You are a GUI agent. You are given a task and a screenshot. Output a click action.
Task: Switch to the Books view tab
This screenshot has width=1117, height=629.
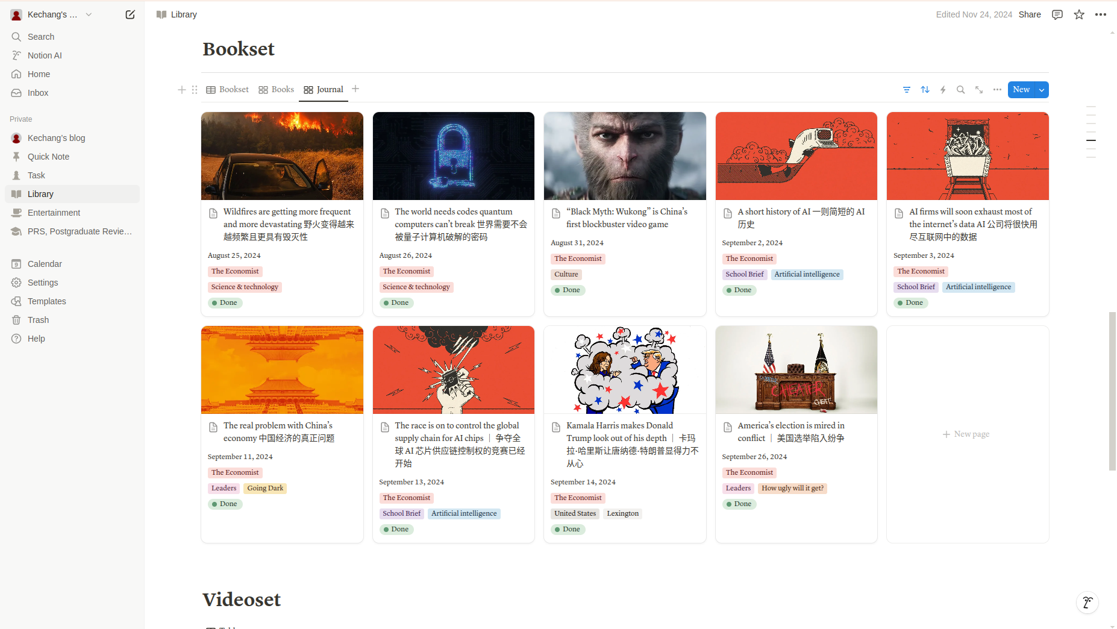click(277, 90)
